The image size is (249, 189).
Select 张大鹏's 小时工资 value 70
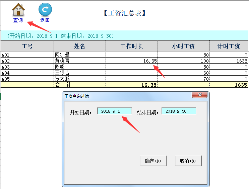tap(184, 79)
